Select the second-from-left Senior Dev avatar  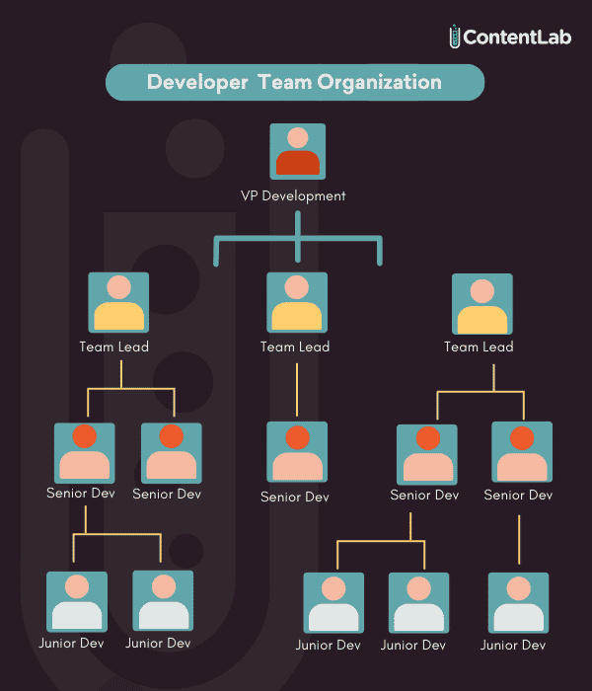pos(172,453)
